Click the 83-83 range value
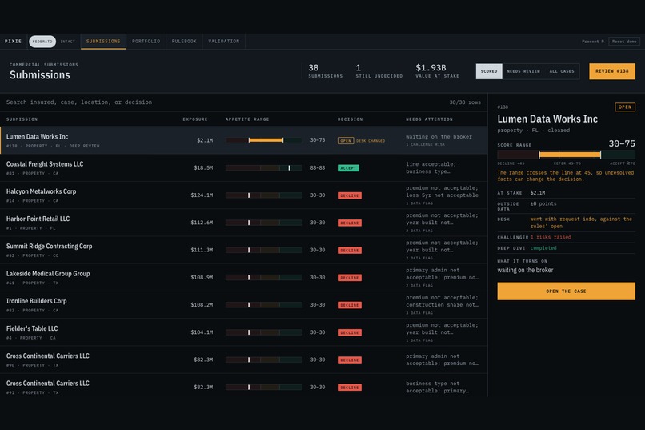 (318, 168)
